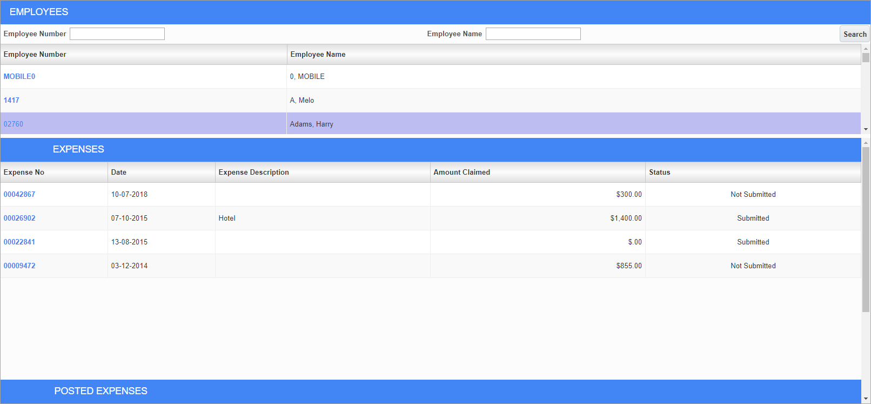Sort expenses by Date column header

pos(162,173)
